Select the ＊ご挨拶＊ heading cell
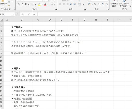 click(22, 27)
